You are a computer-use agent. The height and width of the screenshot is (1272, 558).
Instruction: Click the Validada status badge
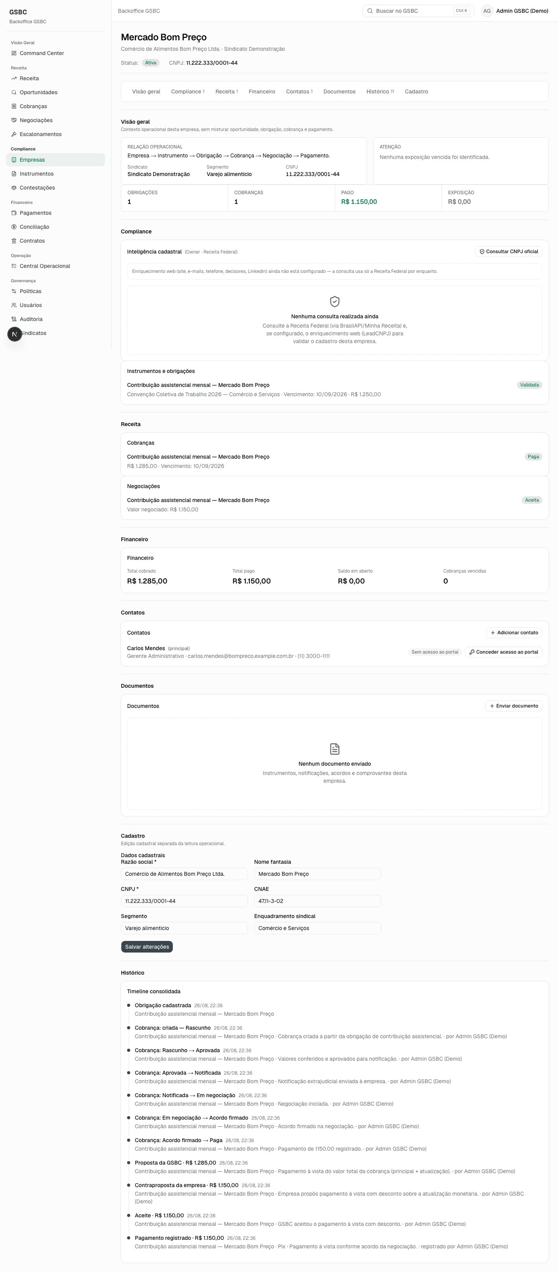[529, 385]
